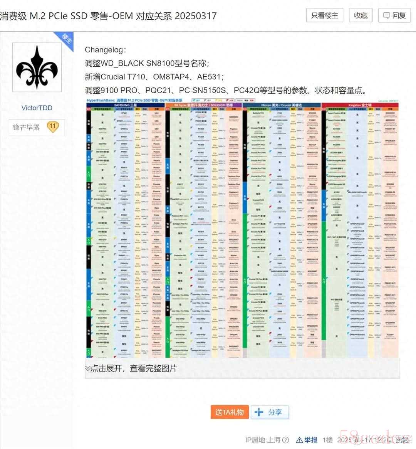Click the 举报 report link
The image size is (416, 449).
pyautogui.click(x=307, y=440)
